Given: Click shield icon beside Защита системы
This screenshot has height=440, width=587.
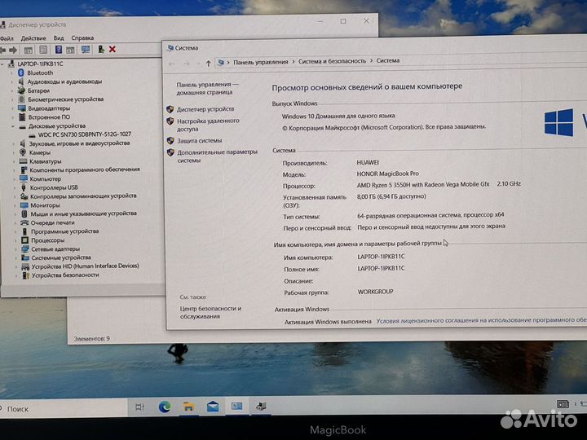Looking at the screenshot, I should tap(170, 141).
